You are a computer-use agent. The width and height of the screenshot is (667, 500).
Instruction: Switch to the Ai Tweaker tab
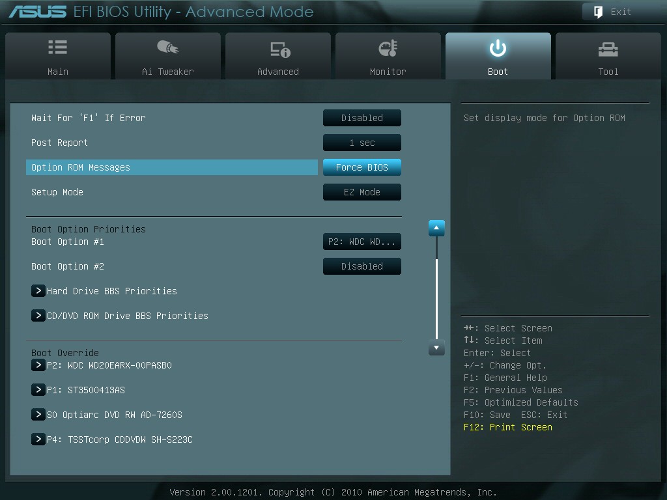[167, 56]
